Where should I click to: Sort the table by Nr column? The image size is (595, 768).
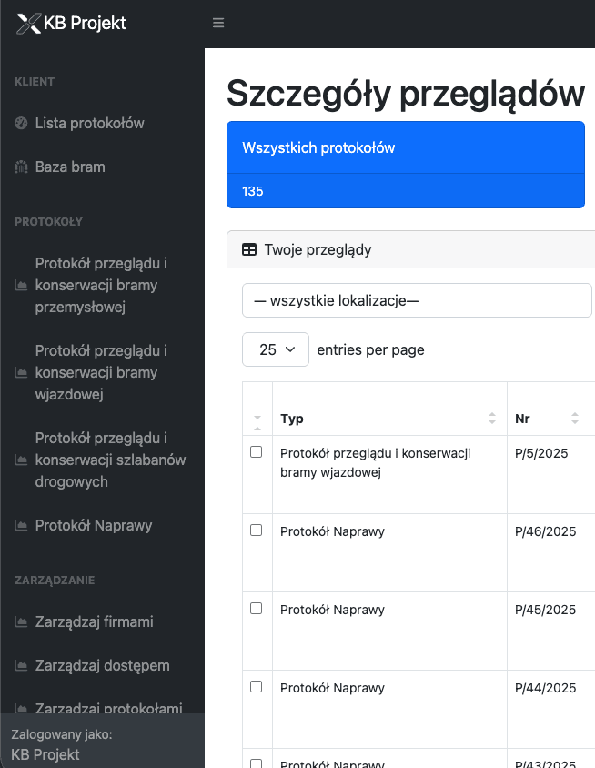(548, 419)
